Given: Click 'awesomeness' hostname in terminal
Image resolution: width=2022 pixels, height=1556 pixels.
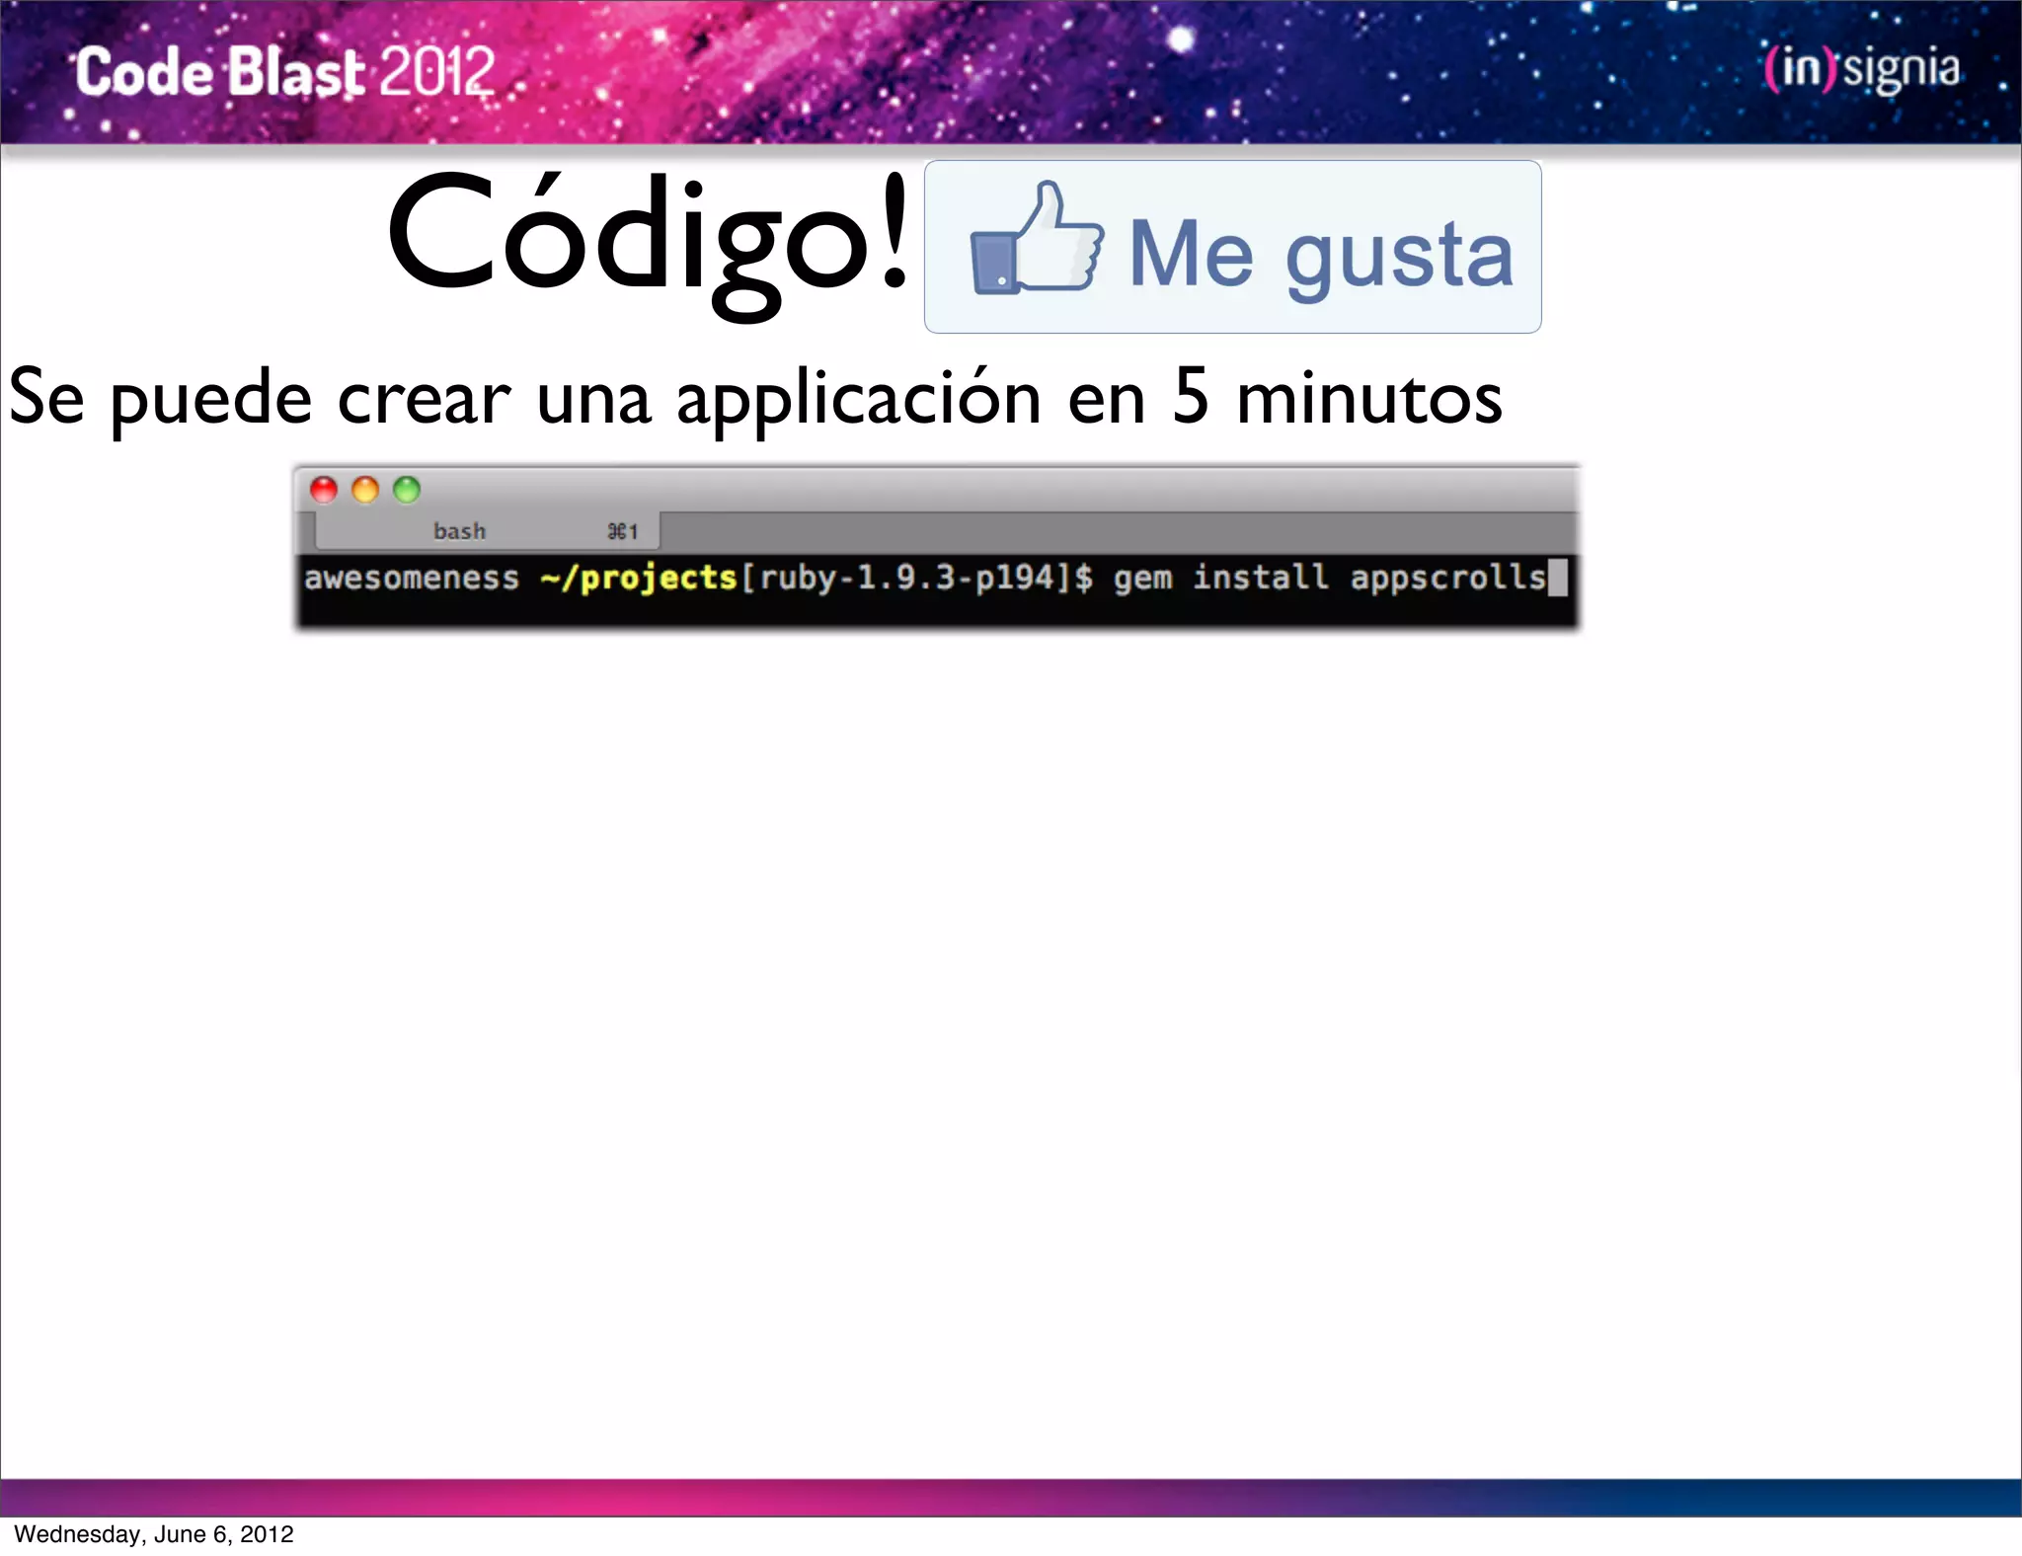Looking at the screenshot, I should (412, 579).
